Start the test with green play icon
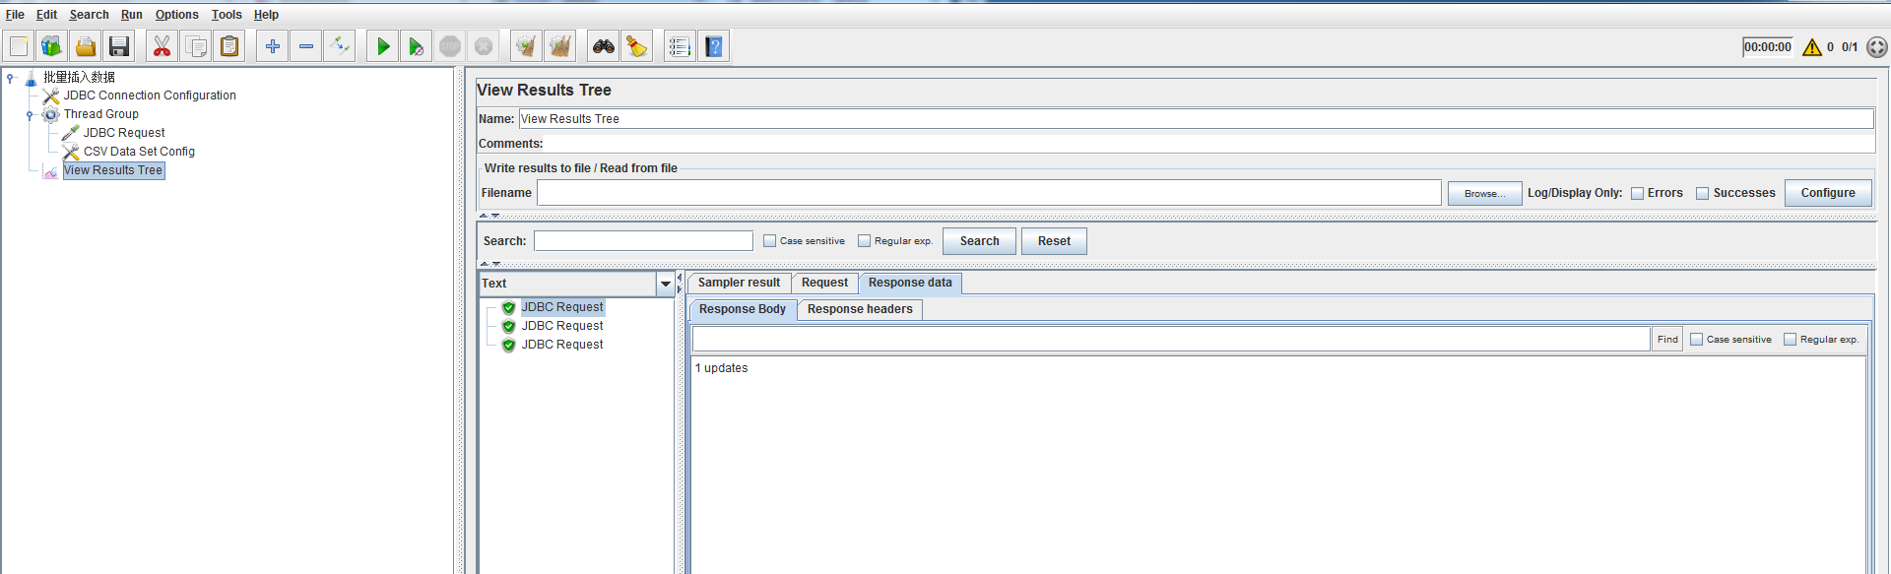 pos(383,46)
